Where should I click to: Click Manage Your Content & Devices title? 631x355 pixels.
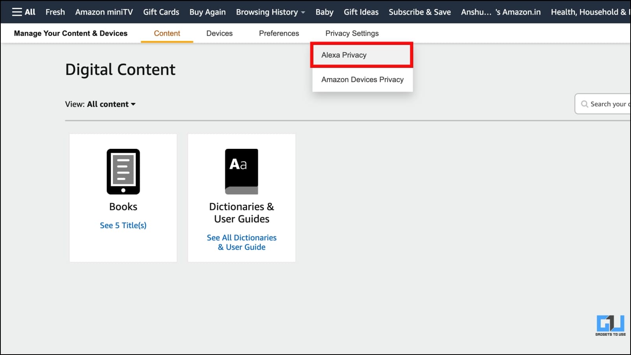71,33
